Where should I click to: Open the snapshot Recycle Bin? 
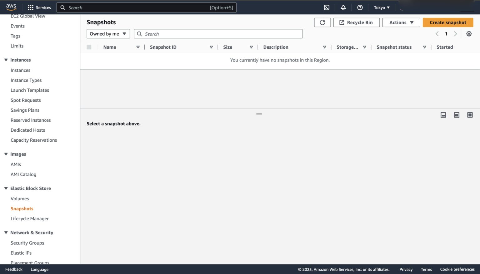[356, 22]
